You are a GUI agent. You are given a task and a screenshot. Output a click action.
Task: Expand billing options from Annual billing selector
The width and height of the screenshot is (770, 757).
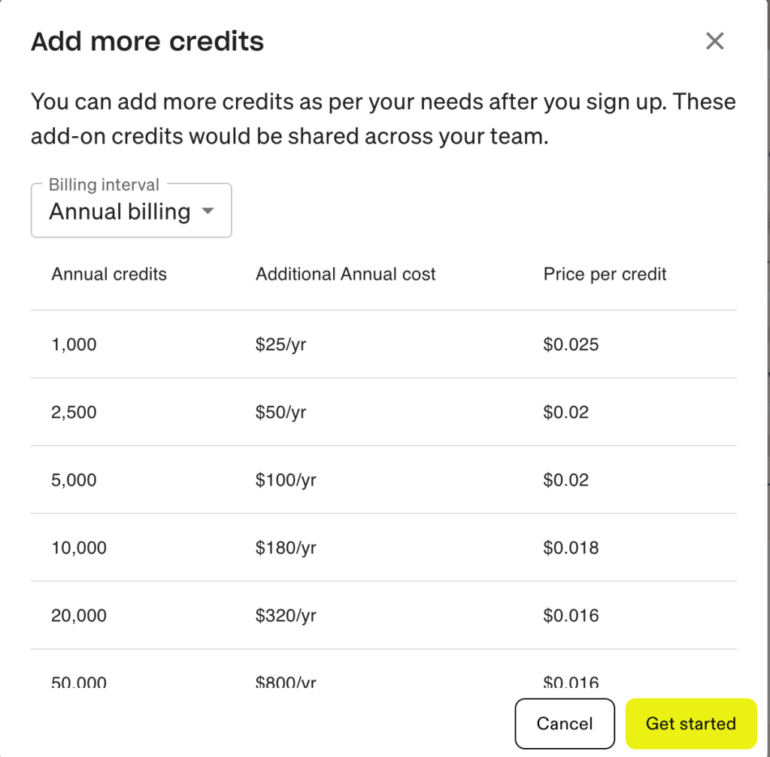(131, 210)
